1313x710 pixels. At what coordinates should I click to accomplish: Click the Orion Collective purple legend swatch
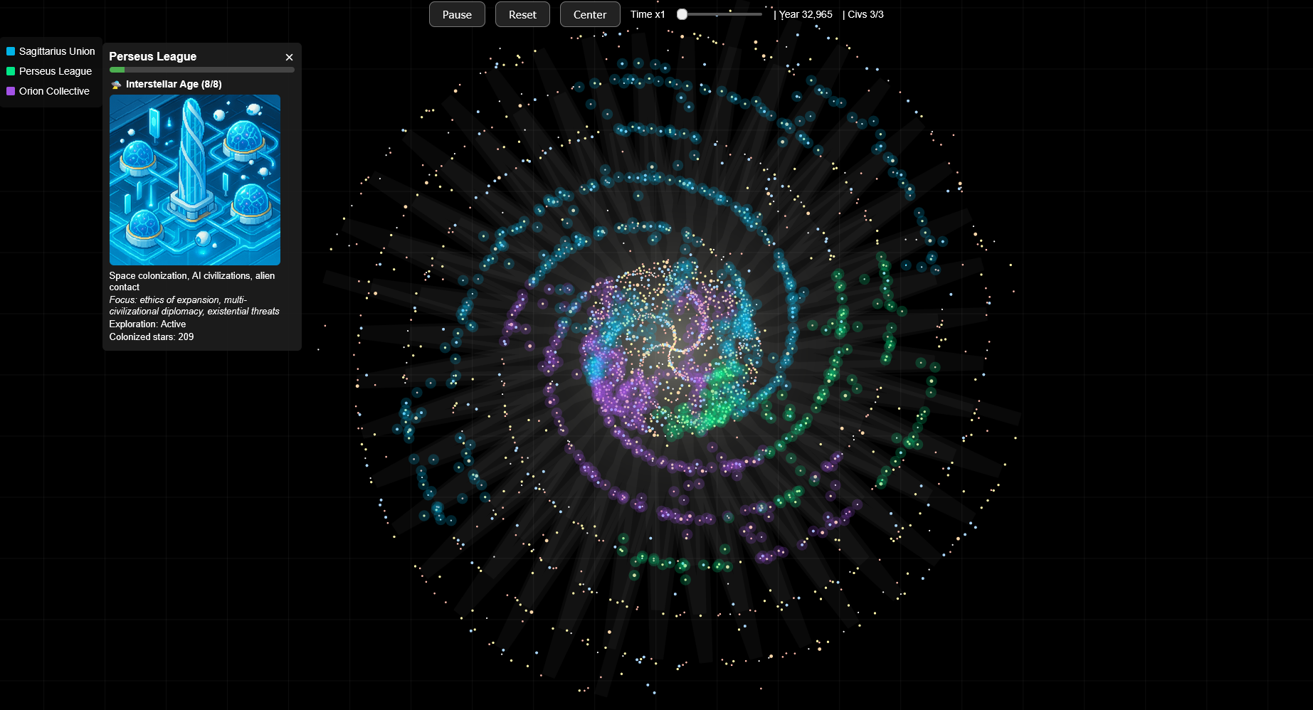[x=11, y=91]
